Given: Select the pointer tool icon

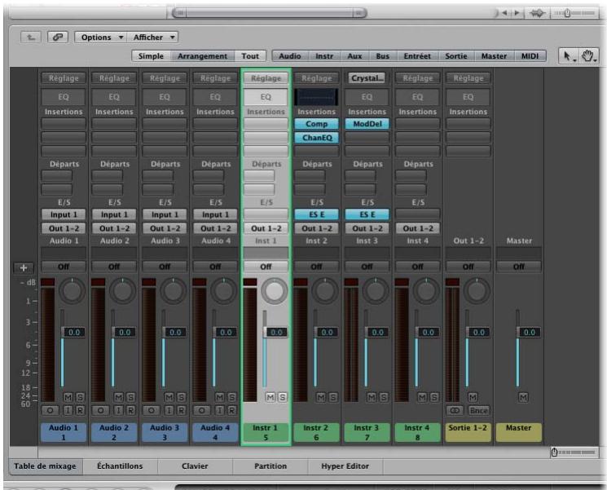Looking at the screenshot, I should (568, 56).
